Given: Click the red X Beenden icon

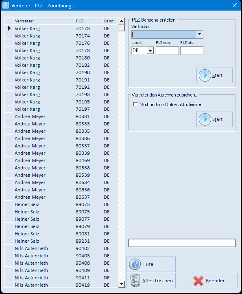Looking at the screenshot, I should click(198, 281).
